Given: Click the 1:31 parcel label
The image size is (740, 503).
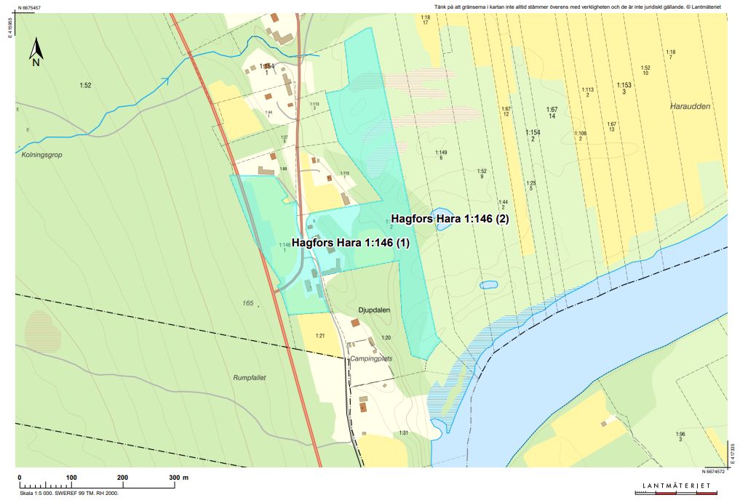Looking at the screenshot, I should point(403,433).
